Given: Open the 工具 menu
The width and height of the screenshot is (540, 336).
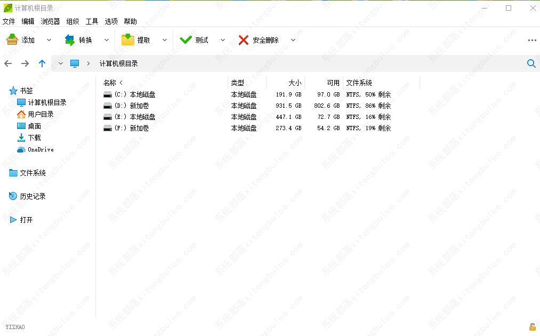Looking at the screenshot, I should pos(92,21).
